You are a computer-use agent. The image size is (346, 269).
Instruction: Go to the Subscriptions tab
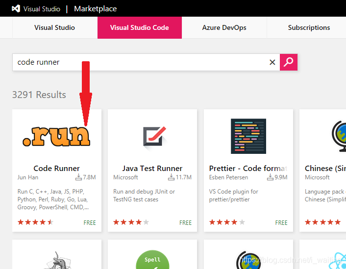click(309, 27)
